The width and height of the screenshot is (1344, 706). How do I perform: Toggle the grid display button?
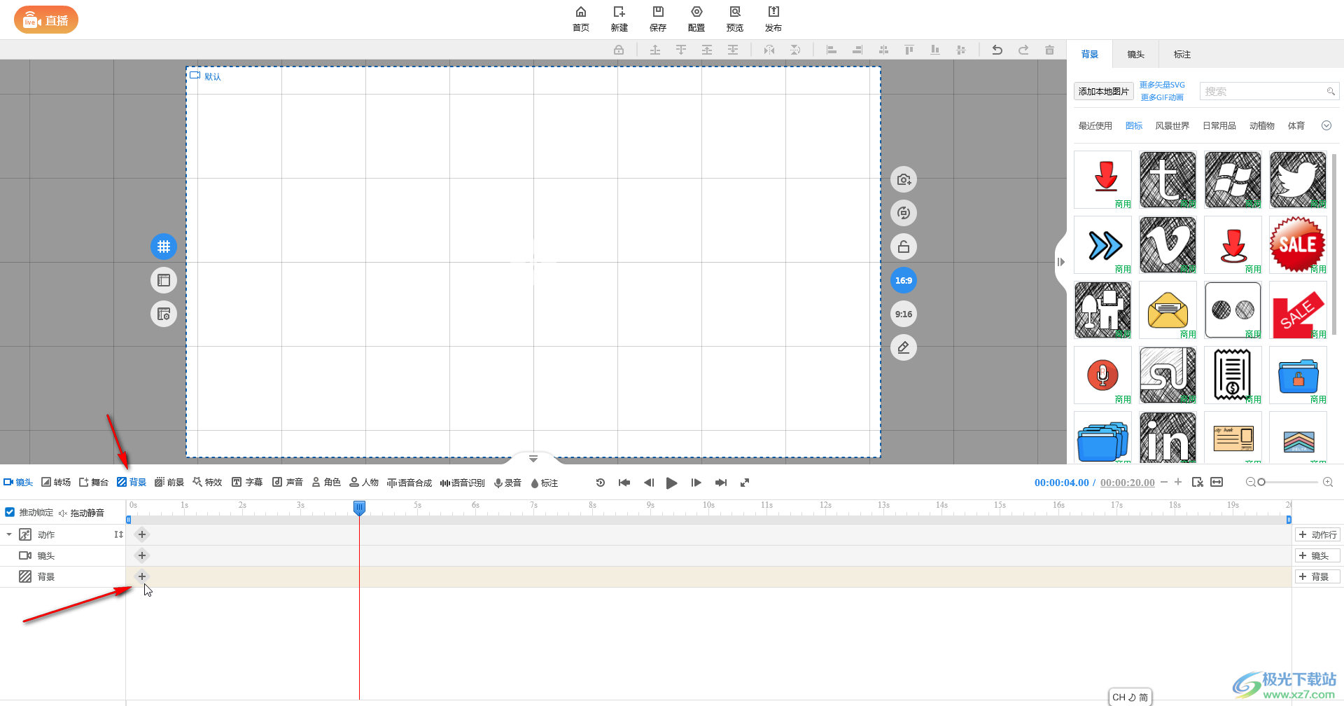pos(164,247)
